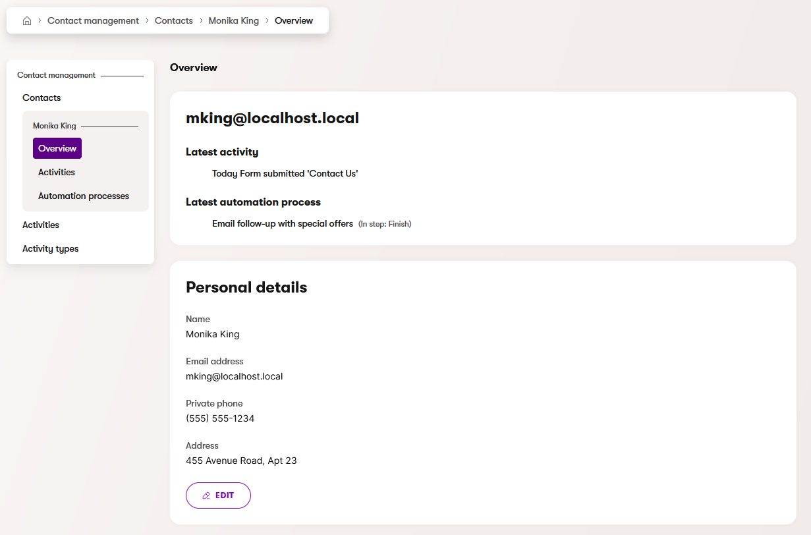811x535 pixels.
Task: Click the pencil icon on the Edit button
Action: coord(206,495)
